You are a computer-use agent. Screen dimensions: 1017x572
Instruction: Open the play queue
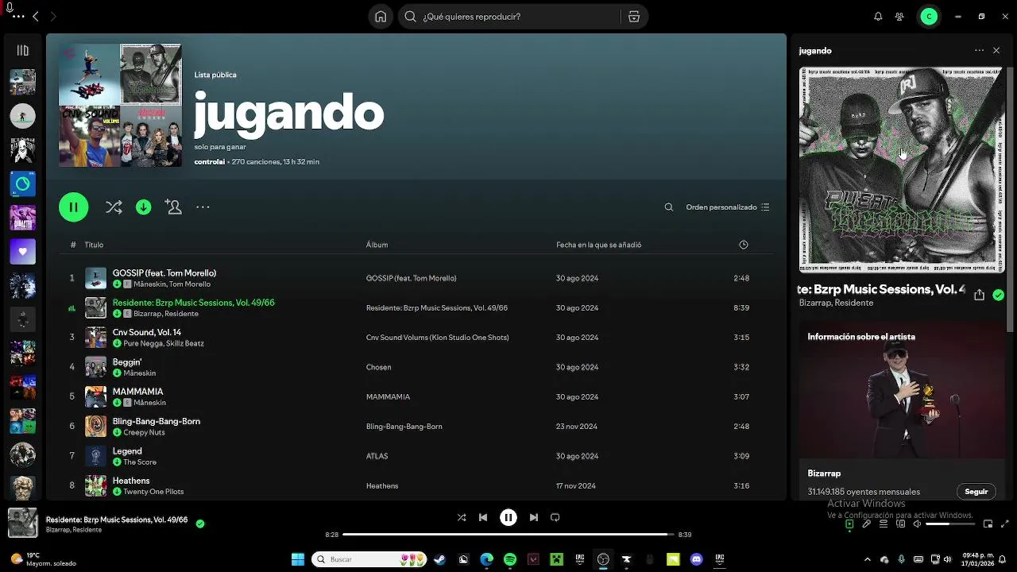[x=884, y=524]
